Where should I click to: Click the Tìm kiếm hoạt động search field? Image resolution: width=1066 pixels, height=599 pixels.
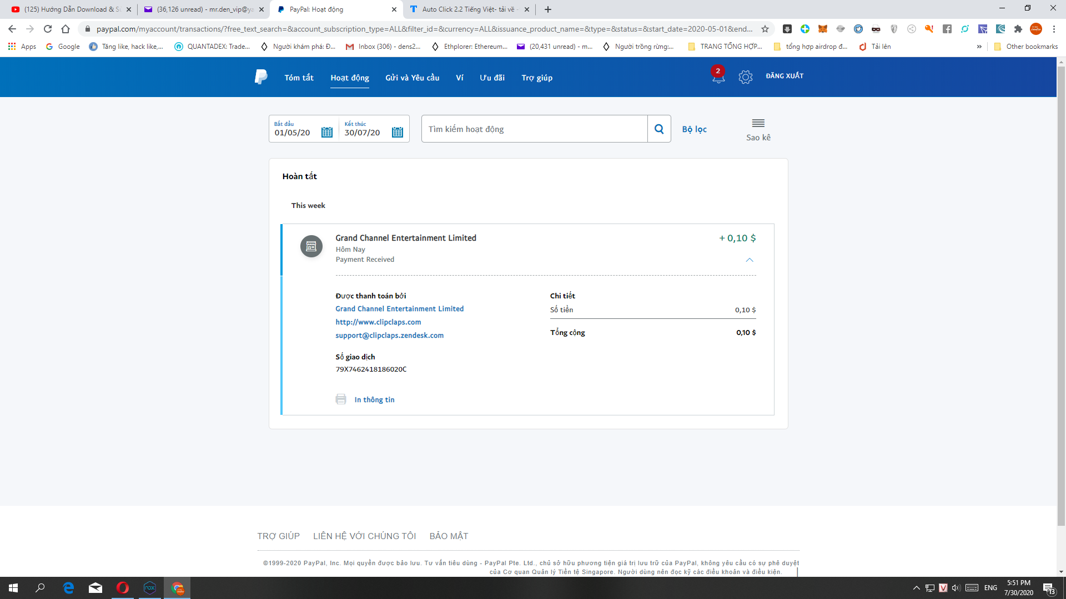coord(534,129)
